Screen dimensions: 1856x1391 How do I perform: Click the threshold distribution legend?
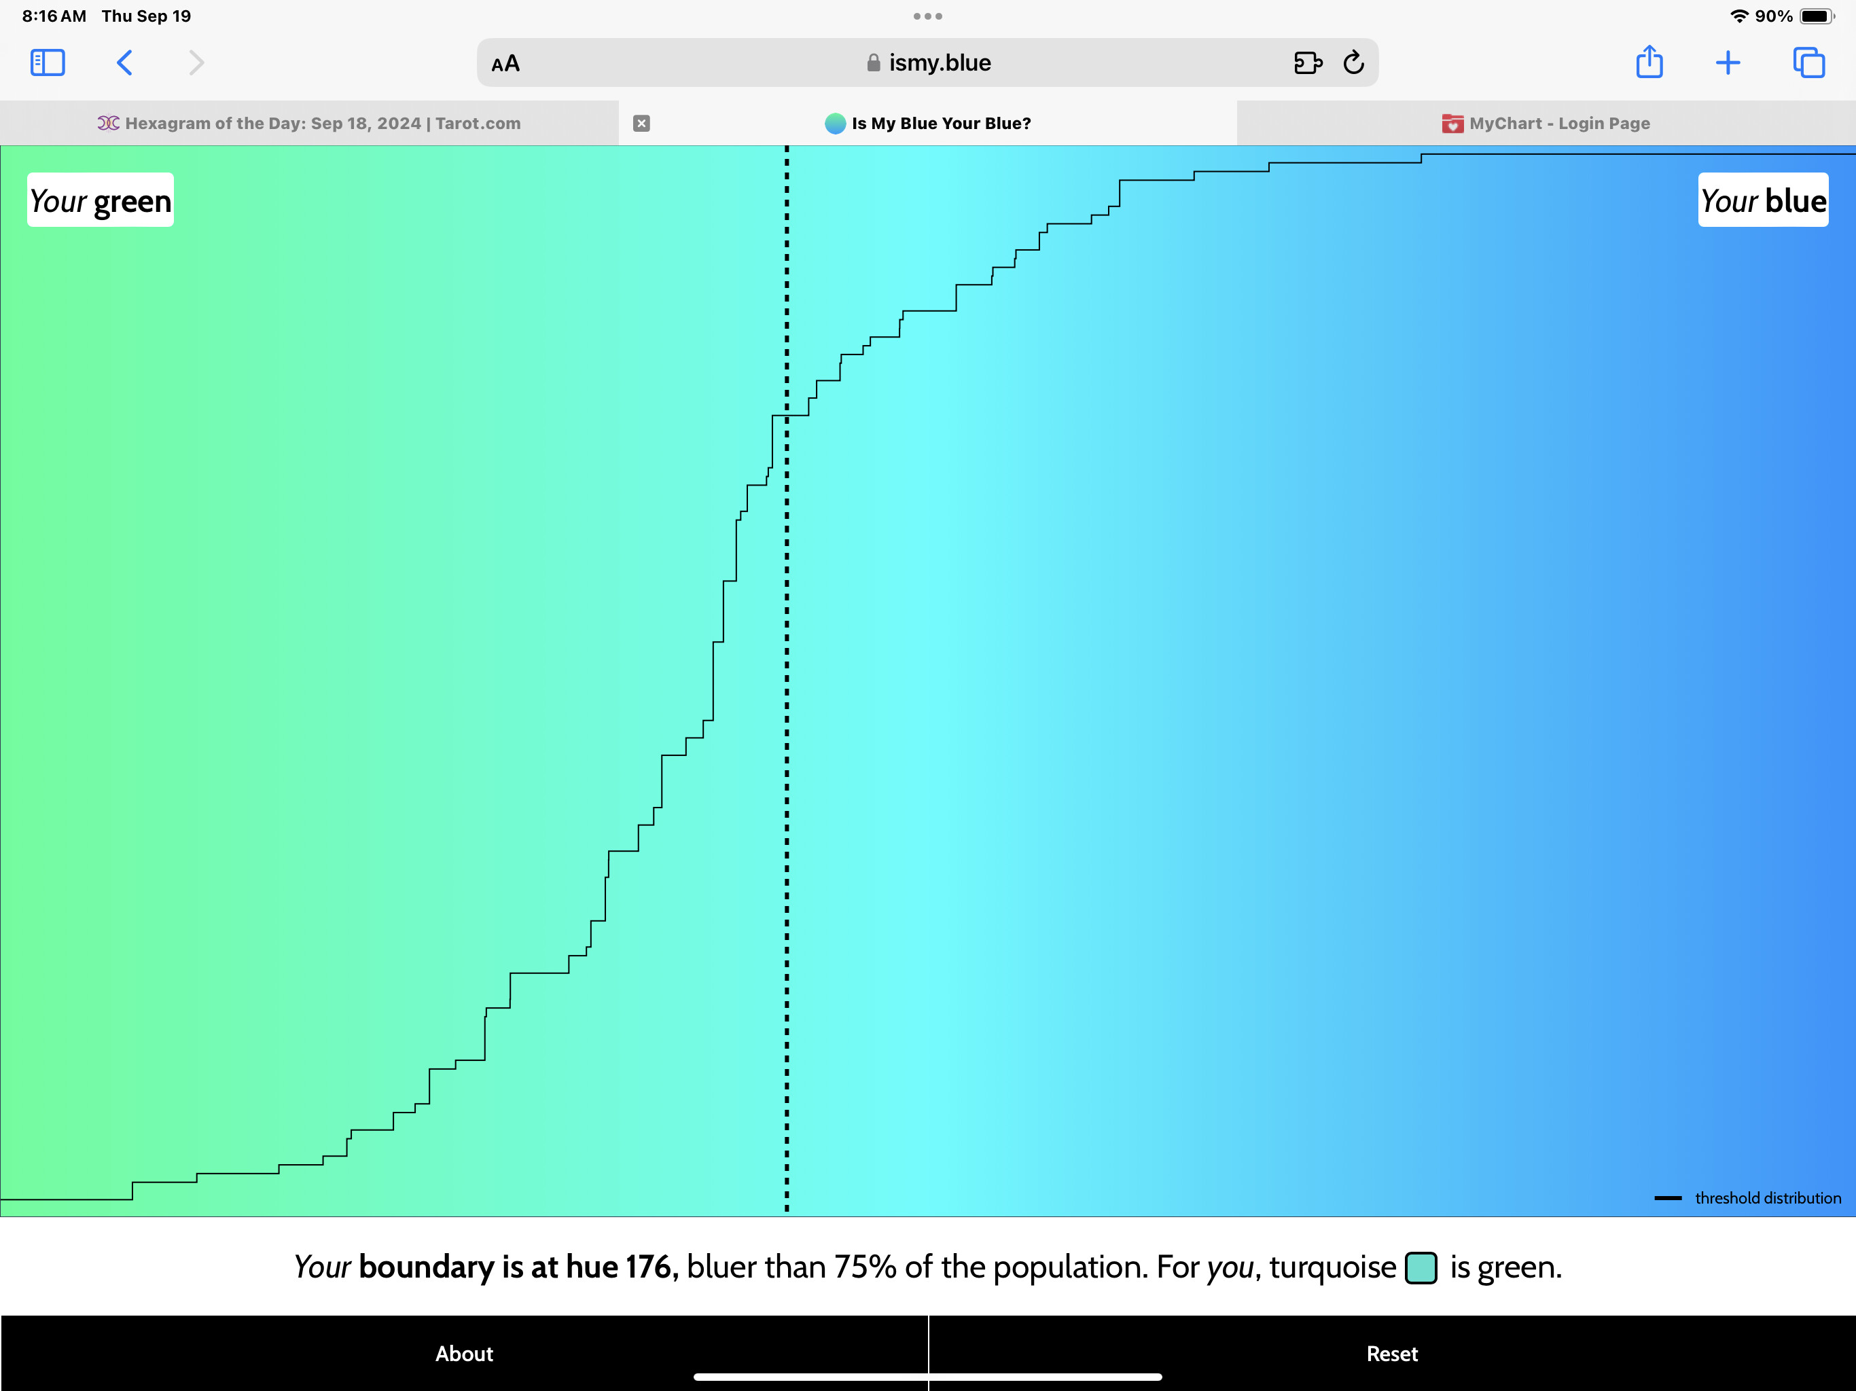(x=1747, y=1198)
